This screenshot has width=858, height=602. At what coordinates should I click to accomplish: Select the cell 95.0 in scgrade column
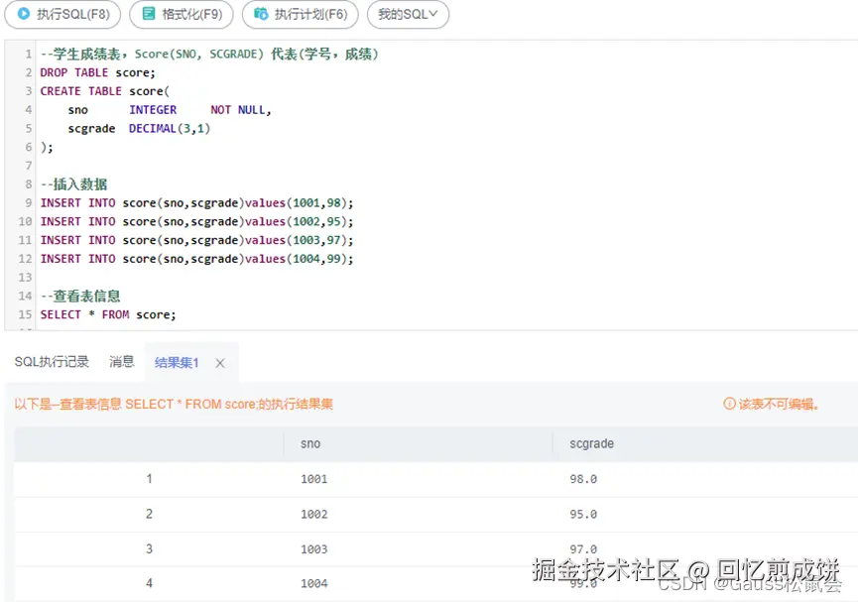(x=583, y=515)
